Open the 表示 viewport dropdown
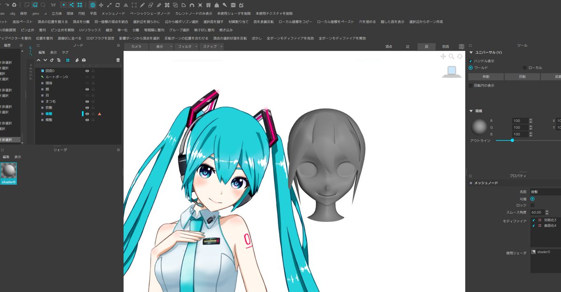Screen dimensions: 561x292 [x=162, y=46]
